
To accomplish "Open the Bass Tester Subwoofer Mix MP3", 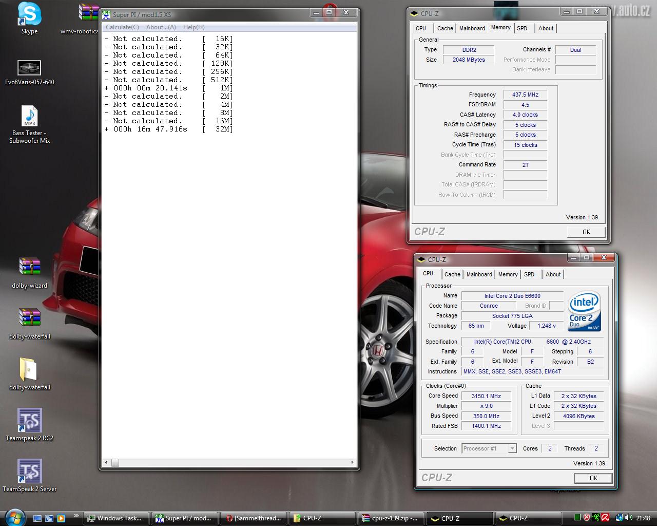I will pyautogui.click(x=29, y=116).
